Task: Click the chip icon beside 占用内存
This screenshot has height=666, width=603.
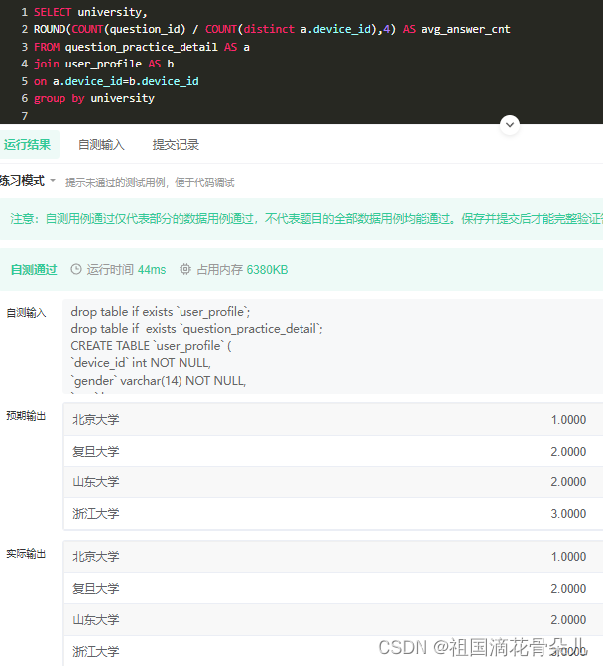Action: click(185, 269)
